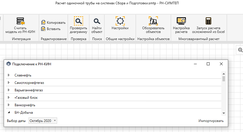This screenshot has height=132, width=243.
Task: Select Самотлорнефтегаз row text
Action: 29,83
